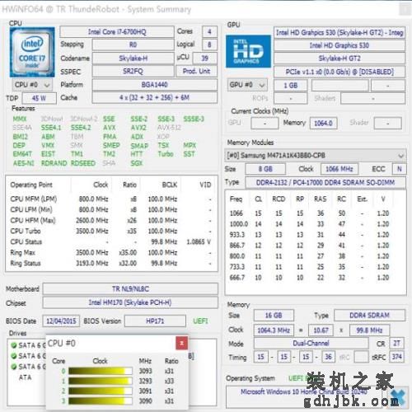Viewport: 412px width, 412px height.
Task: Click the TDP 45 W field
Action: click(40, 98)
